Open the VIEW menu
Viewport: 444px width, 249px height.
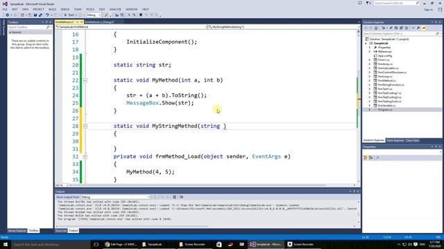[x=25, y=9]
